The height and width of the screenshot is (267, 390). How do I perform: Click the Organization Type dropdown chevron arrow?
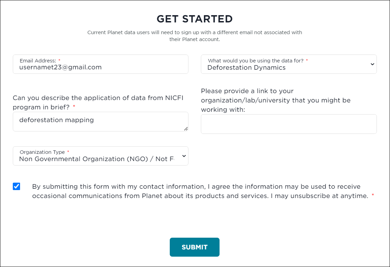click(x=184, y=156)
